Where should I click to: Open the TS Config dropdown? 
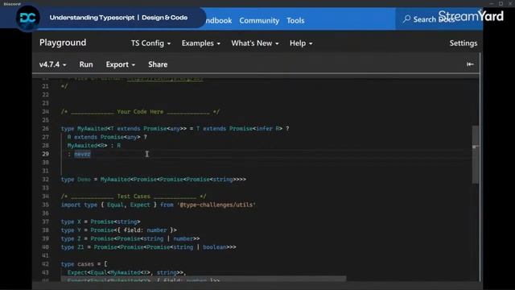point(150,43)
